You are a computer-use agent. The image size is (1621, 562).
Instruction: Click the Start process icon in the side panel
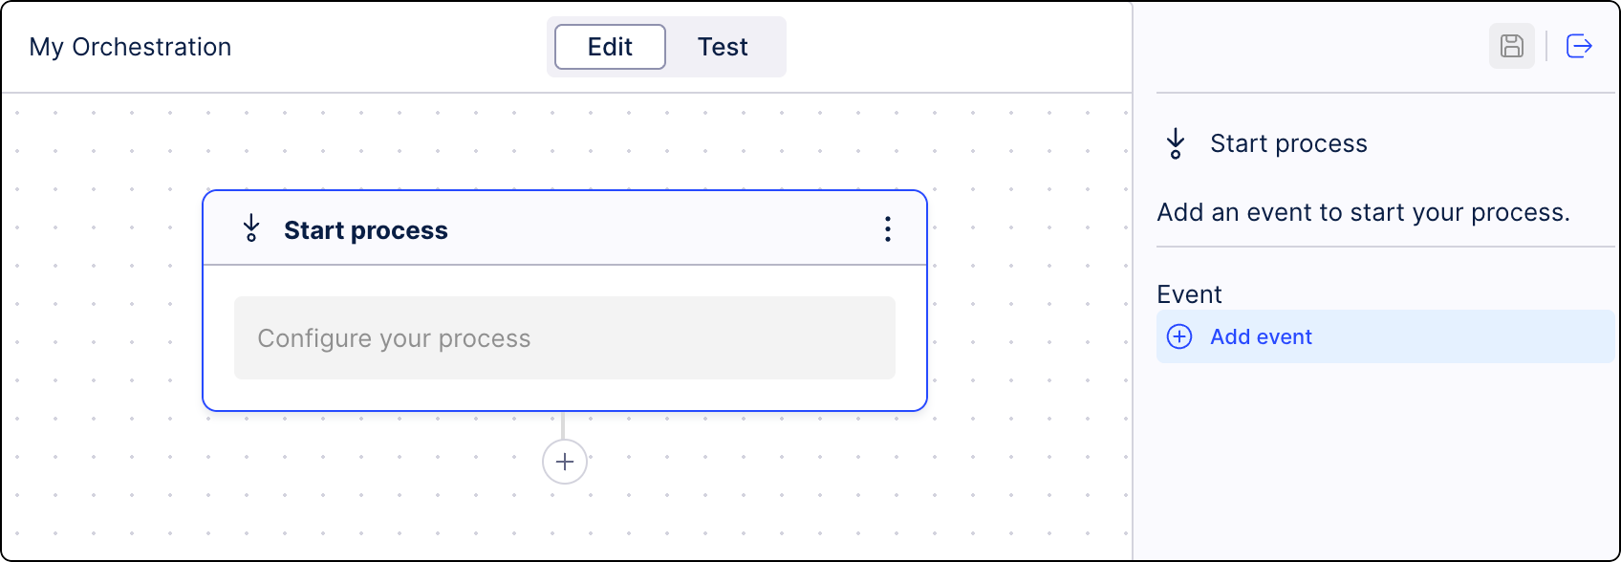[1175, 142]
